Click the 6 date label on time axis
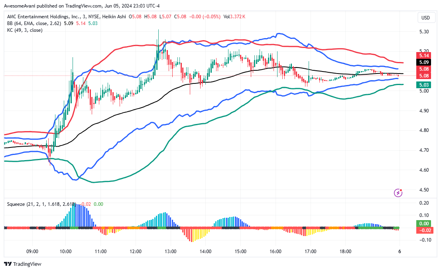The image size is (441, 271). coord(400,252)
